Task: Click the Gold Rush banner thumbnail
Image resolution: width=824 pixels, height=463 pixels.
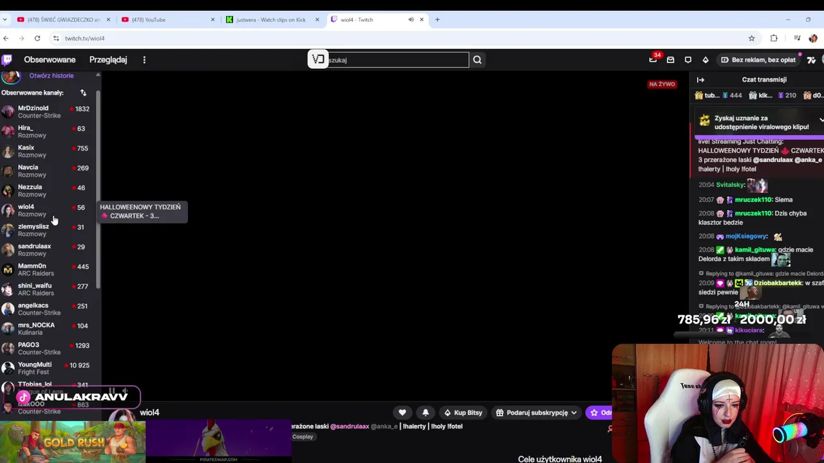Action: click(x=73, y=442)
